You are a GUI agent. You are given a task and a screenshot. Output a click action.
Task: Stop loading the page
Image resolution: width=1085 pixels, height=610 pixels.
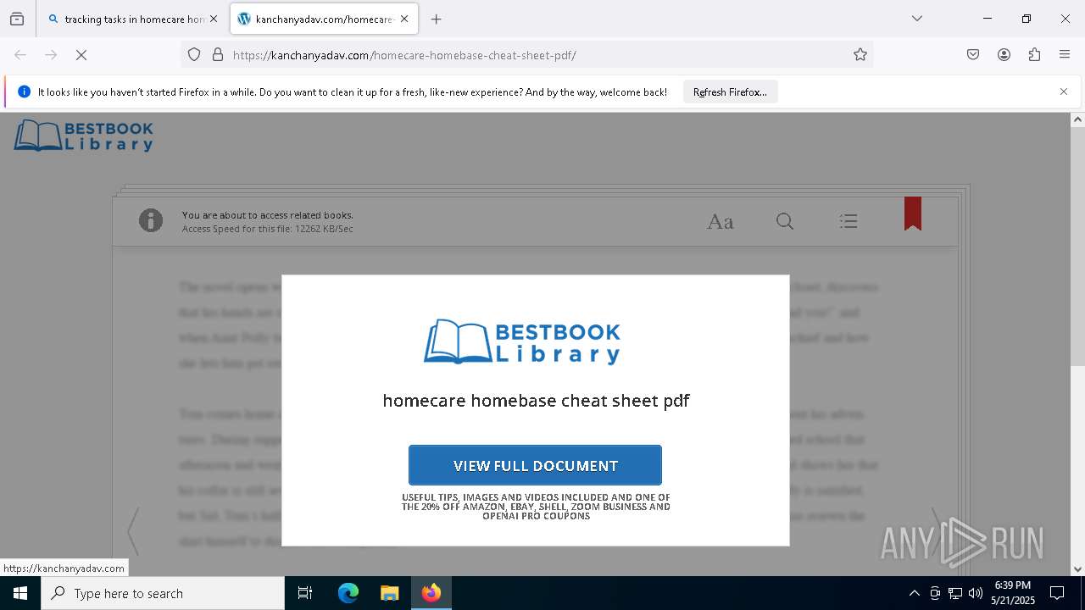(x=81, y=55)
